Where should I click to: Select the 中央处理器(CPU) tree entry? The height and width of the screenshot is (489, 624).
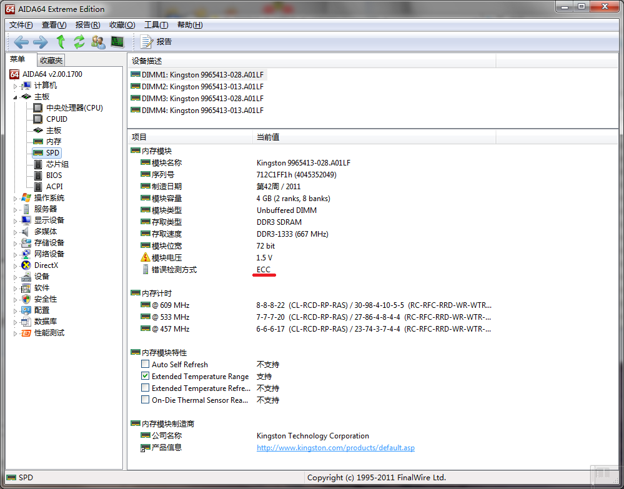click(x=74, y=108)
